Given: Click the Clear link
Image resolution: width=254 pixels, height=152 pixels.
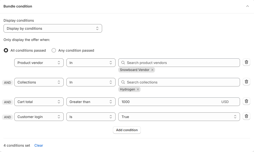Looking at the screenshot, I should pyautogui.click(x=39, y=145).
